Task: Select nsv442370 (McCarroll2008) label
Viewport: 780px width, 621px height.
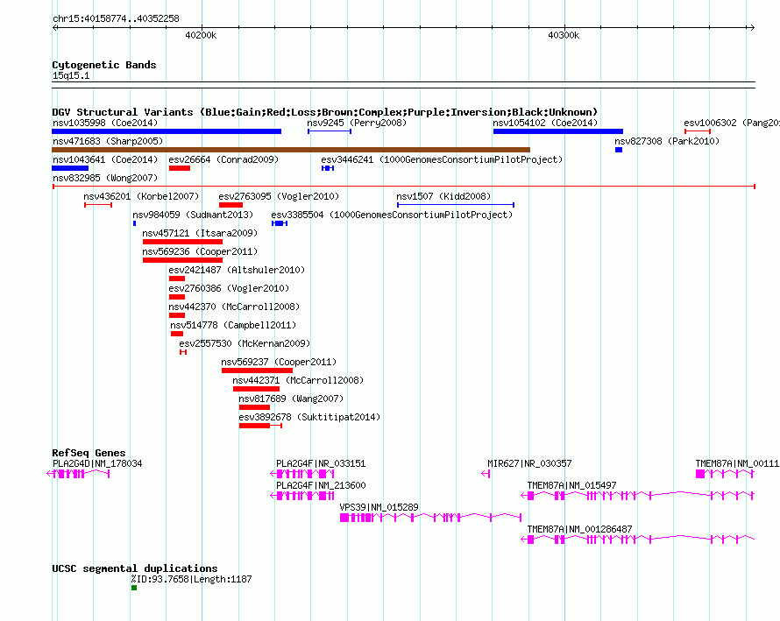Action: [x=234, y=307]
